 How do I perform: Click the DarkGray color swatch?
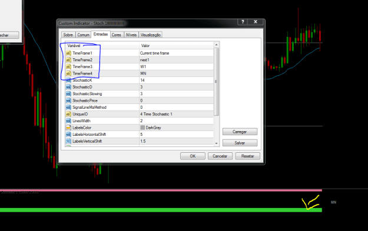pyautogui.click(x=142, y=128)
